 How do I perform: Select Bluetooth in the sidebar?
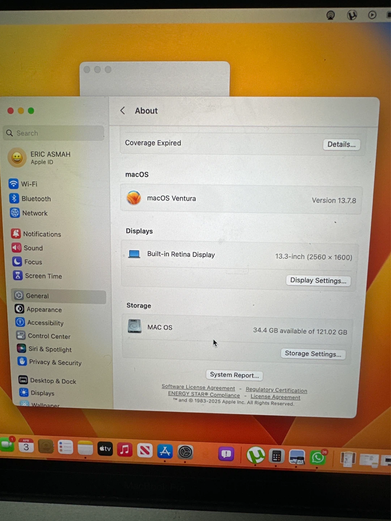coord(36,199)
